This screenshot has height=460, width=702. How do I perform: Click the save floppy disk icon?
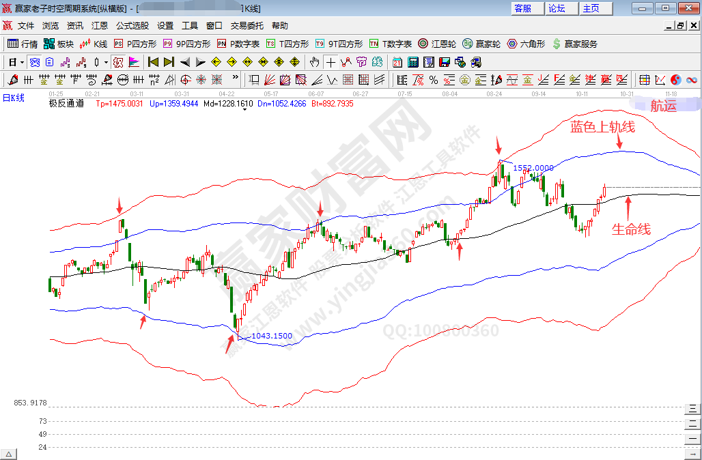click(445, 62)
